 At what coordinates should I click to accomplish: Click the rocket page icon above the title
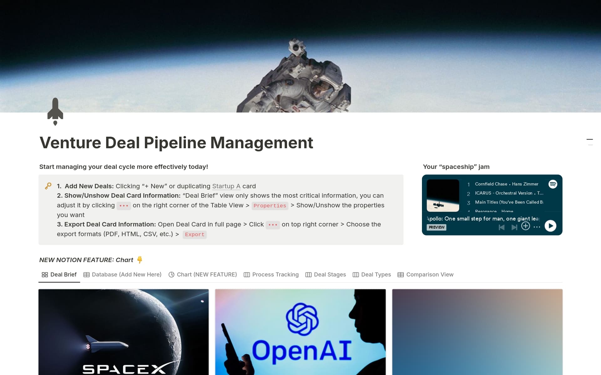(55, 110)
